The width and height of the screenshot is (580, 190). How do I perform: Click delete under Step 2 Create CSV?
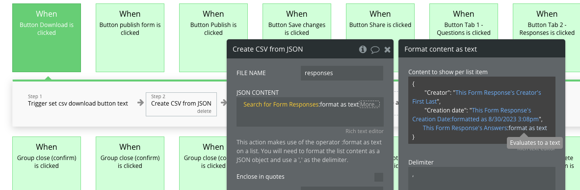pos(204,111)
